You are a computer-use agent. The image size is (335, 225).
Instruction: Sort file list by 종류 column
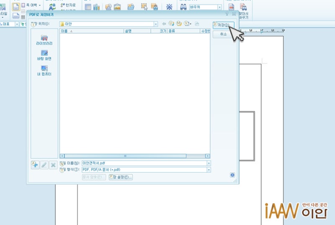click(183, 31)
